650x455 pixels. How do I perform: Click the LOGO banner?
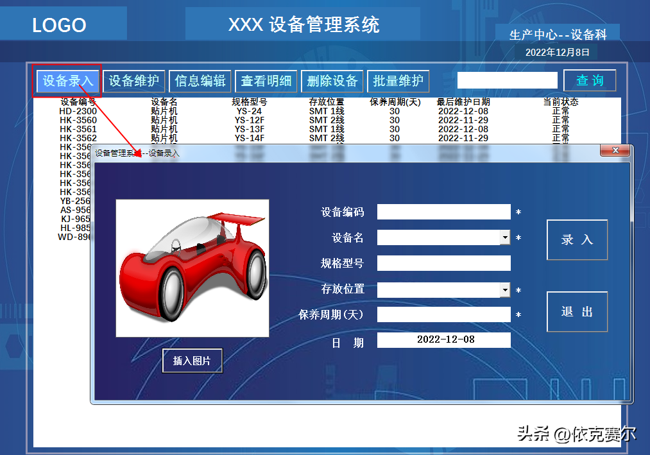pyautogui.click(x=59, y=25)
